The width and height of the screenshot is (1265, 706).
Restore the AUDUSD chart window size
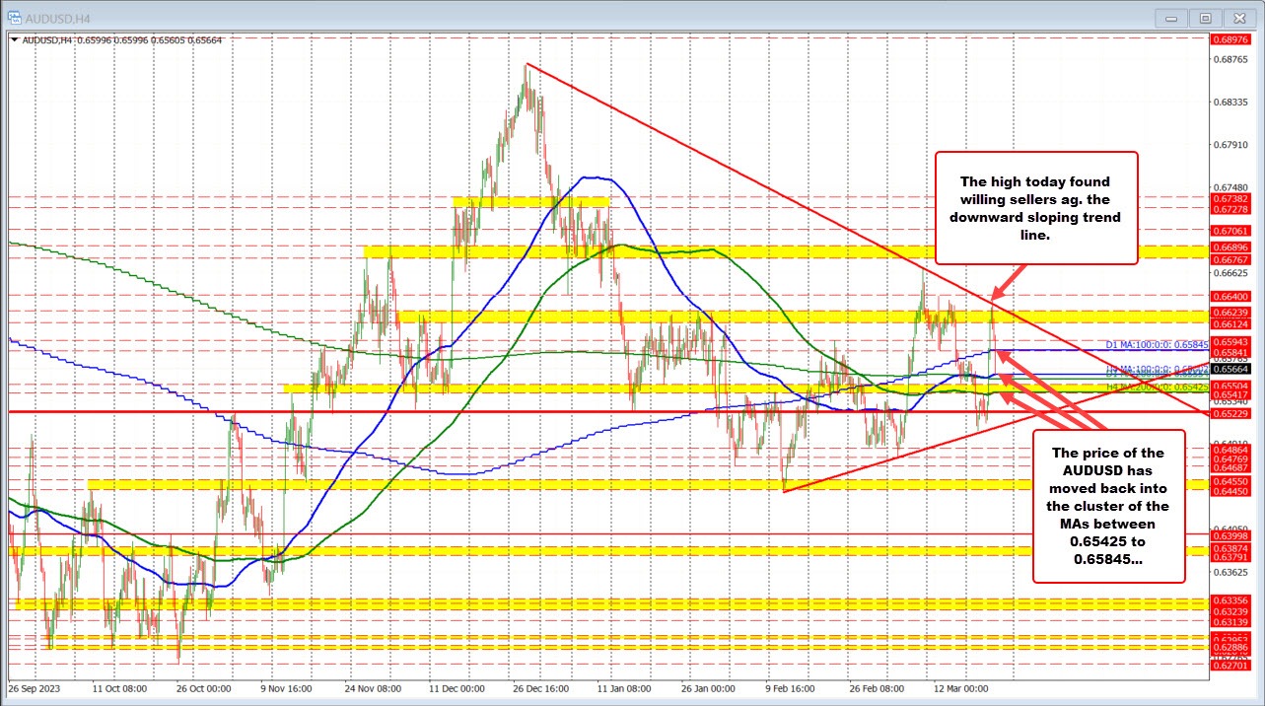click(x=1204, y=17)
